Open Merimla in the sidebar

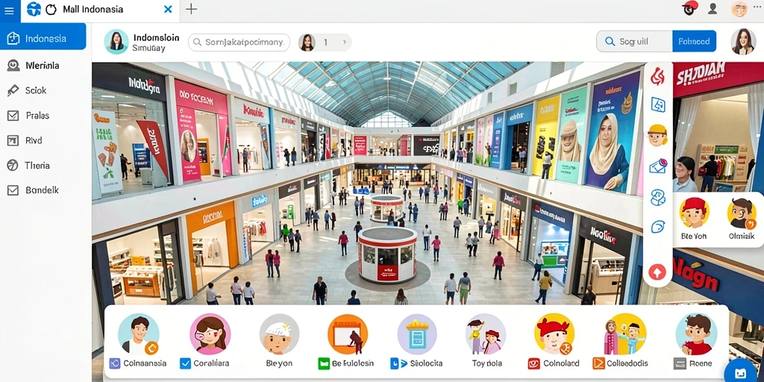[x=43, y=66]
